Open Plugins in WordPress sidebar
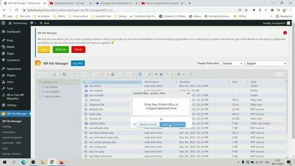 coord(11,75)
